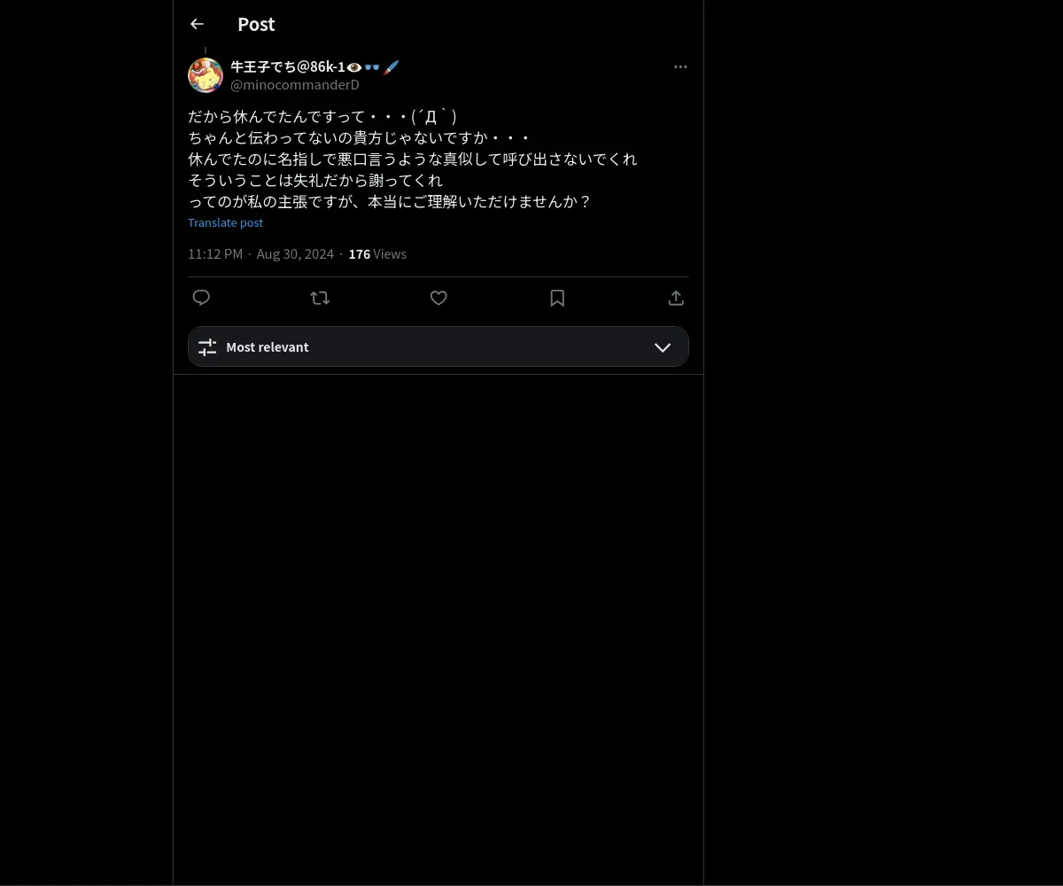Click the Aug 30, 2024 date
This screenshot has height=886, width=1063.
click(x=295, y=253)
